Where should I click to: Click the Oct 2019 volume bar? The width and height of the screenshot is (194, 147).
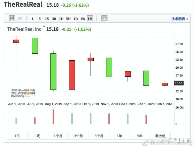coord(91,119)
